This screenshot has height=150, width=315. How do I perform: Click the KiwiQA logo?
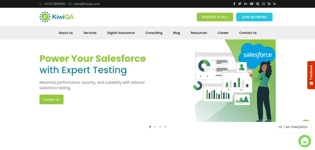click(57, 17)
